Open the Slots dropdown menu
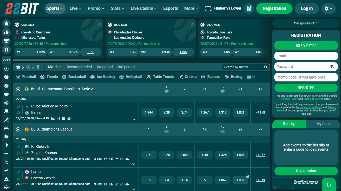This screenshot has width=341, height=191. 117,8
